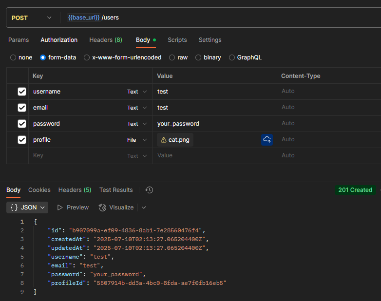
Task: Click the empty Key input field
Action: pos(76,155)
